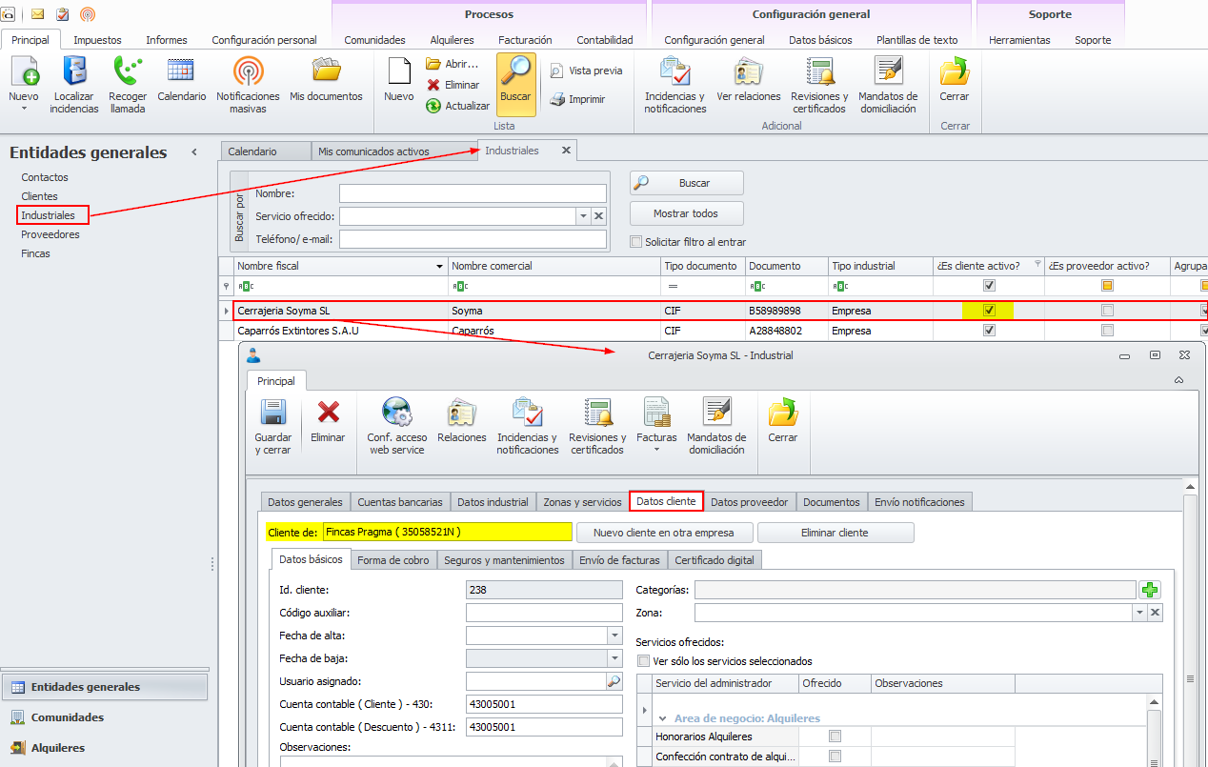Open Ver relaciones
Image resolution: width=1208 pixels, height=767 pixels.
tap(749, 80)
